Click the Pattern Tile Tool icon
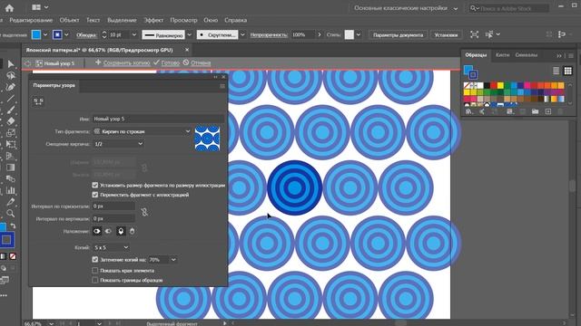 [x=38, y=101]
